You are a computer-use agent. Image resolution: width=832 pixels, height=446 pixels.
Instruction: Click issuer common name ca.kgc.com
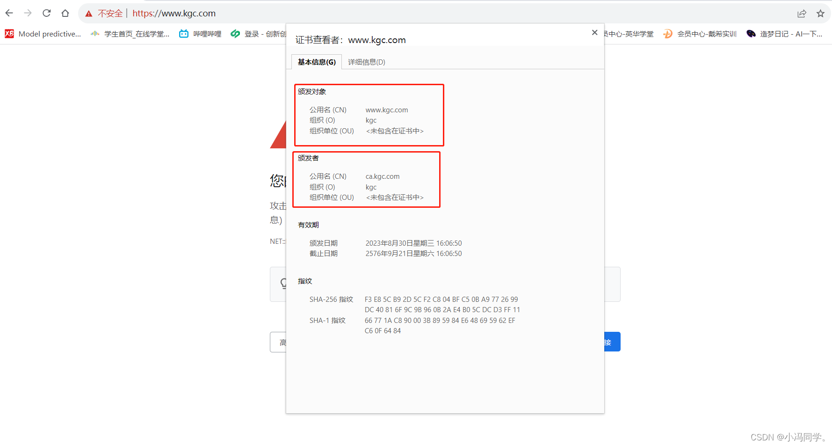[x=383, y=176]
